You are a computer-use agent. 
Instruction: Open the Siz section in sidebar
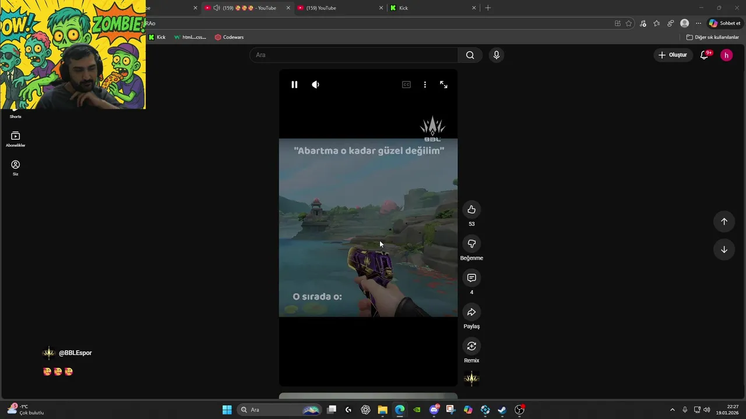[x=16, y=168]
